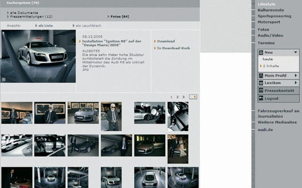Click the next page arrow button
Screen dimensions: 302x188
[x=193, y=97]
